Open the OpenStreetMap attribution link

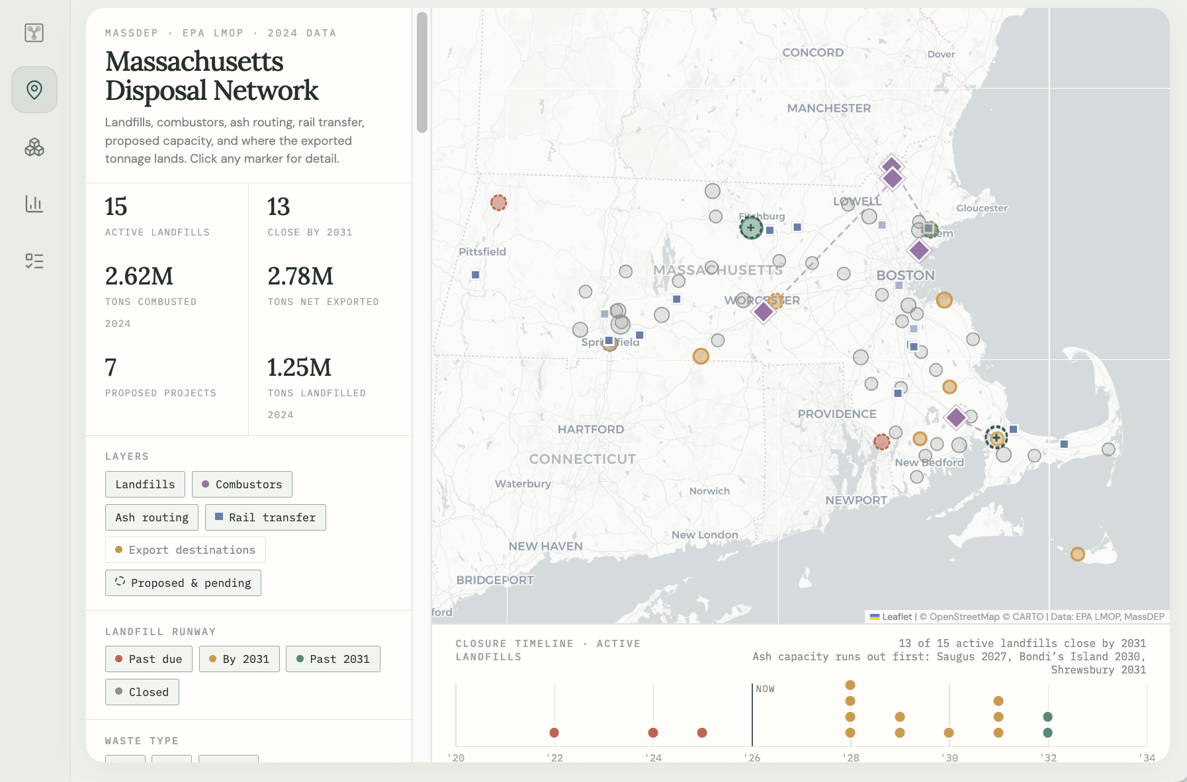pyautogui.click(x=965, y=617)
